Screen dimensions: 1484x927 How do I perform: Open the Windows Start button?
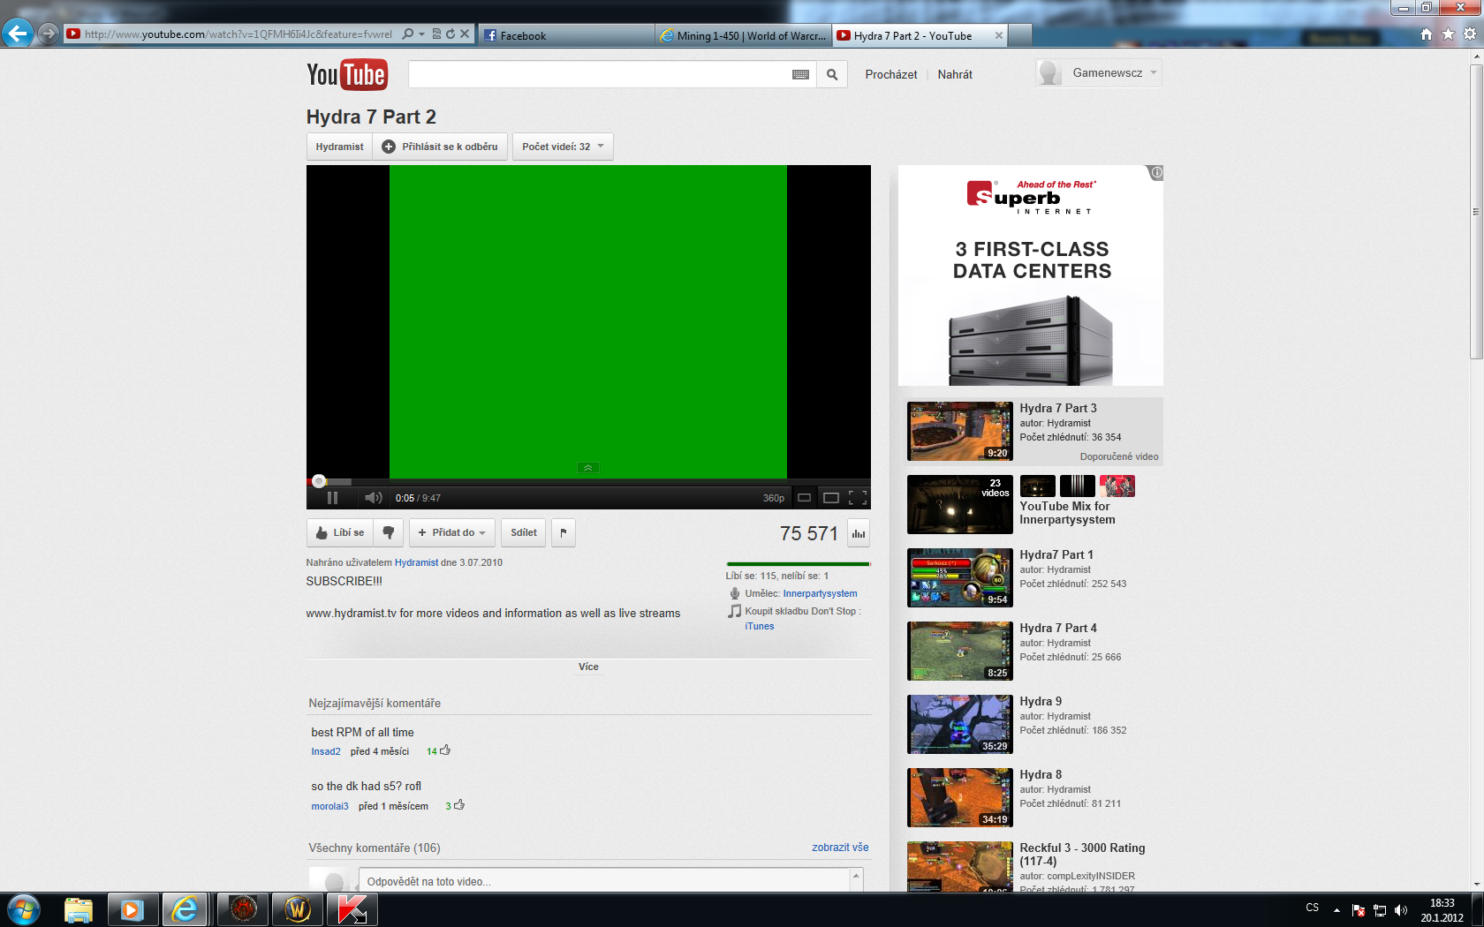(23, 909)
